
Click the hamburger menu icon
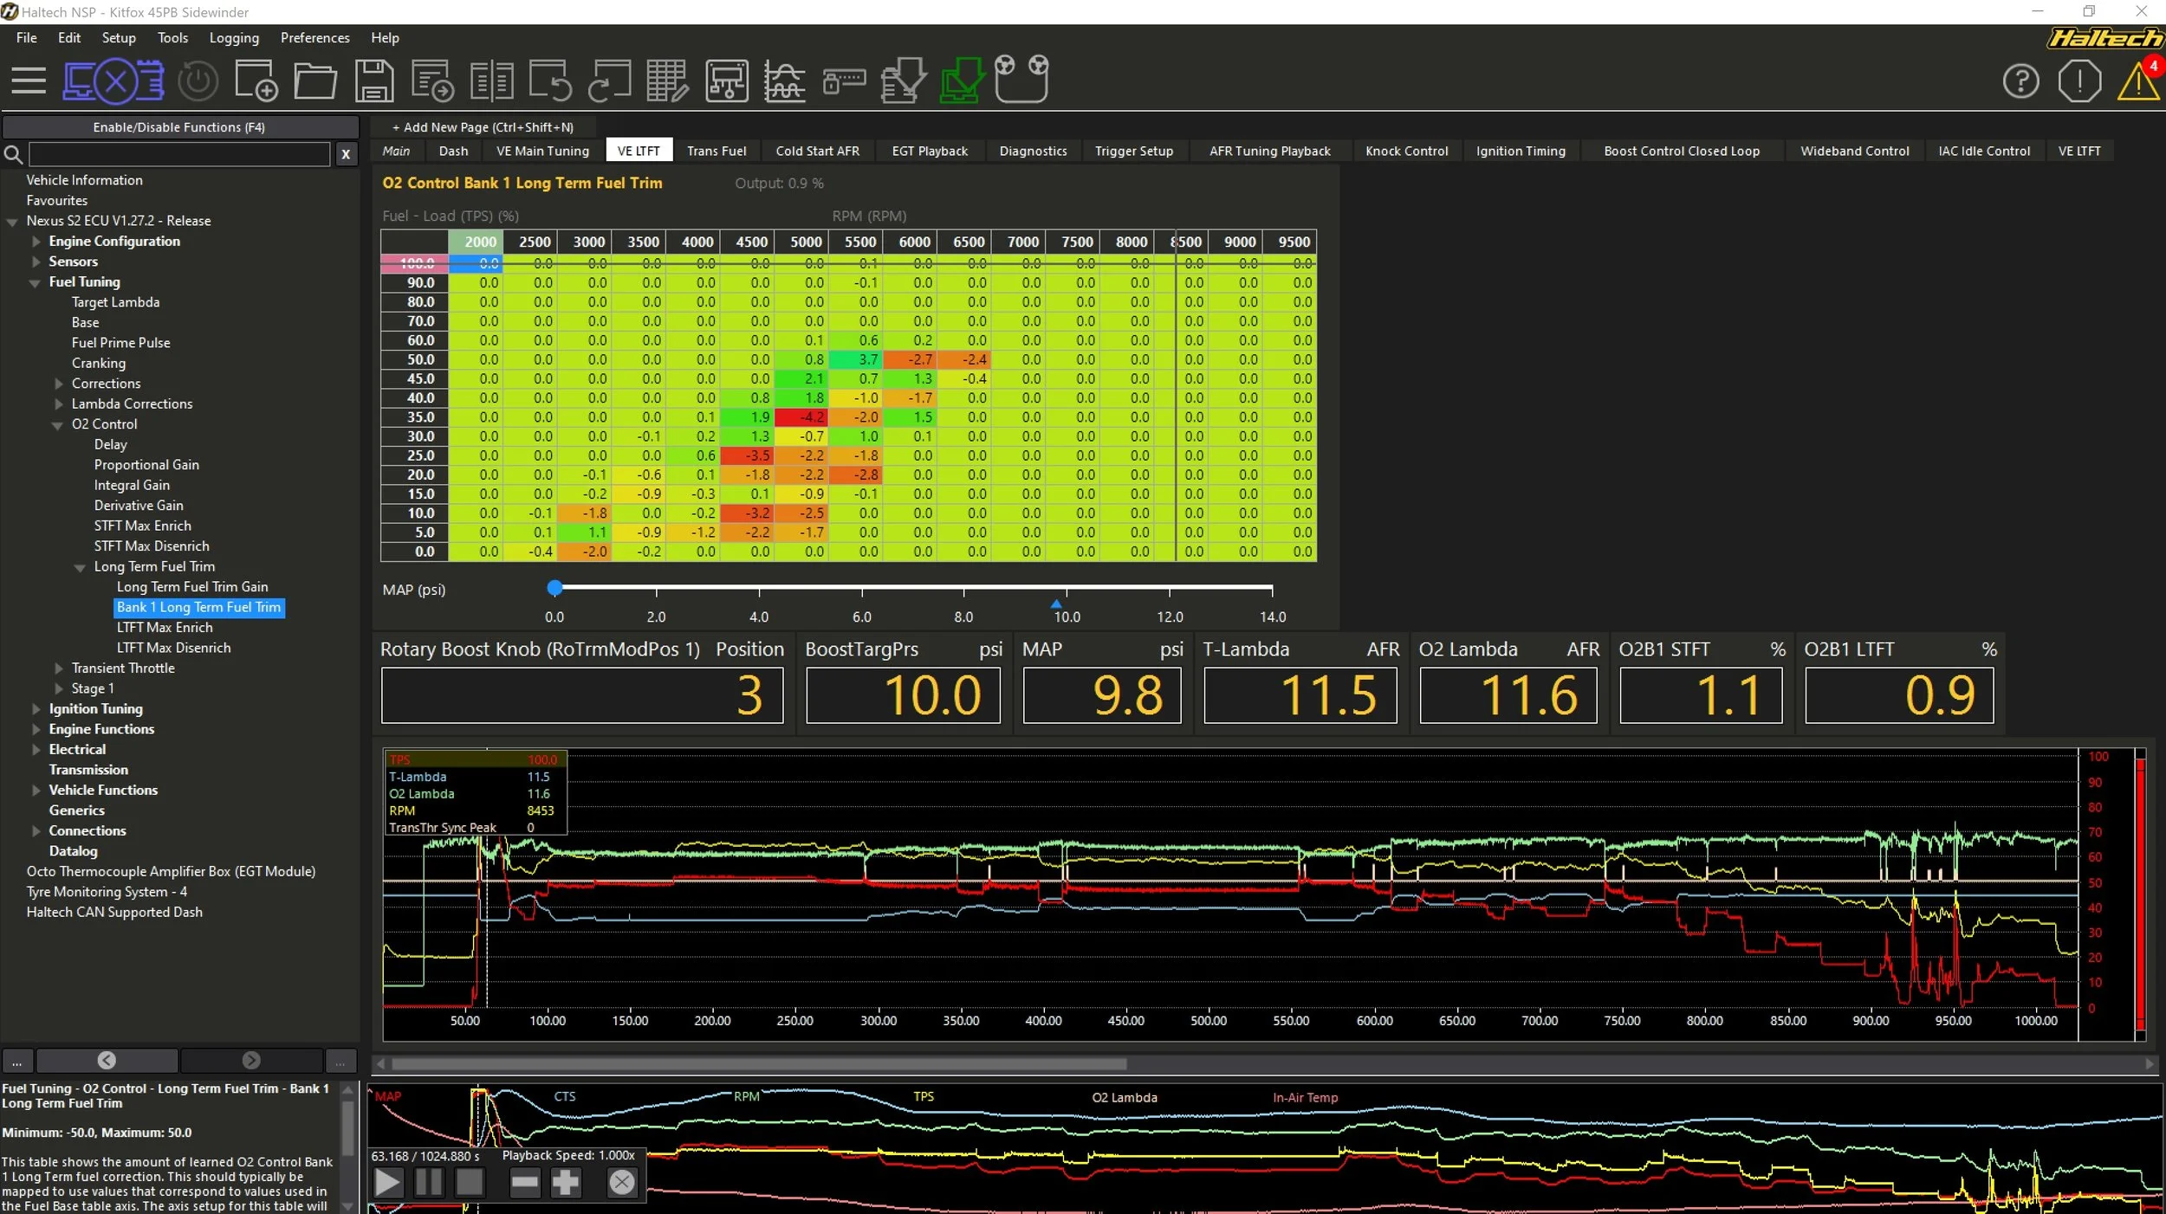[29, 81]
